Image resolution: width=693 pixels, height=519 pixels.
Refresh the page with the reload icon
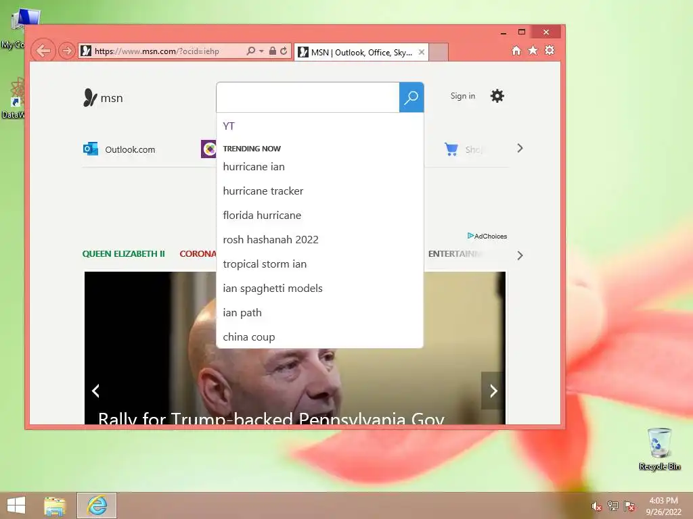click(x=284, y=51)
